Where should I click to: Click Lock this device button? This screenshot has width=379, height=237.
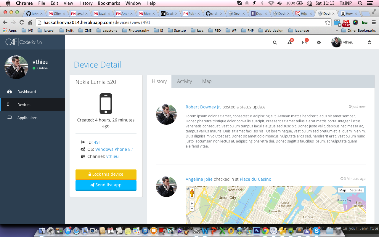[x=106, y=174]
